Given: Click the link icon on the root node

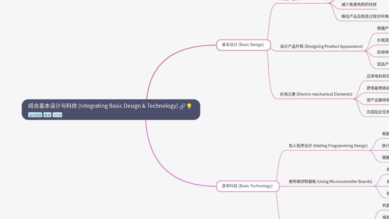Looking at the screenshot, I should (x=182, y=106).
